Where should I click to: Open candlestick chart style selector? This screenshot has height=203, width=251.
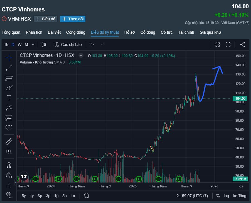[44, 45]
